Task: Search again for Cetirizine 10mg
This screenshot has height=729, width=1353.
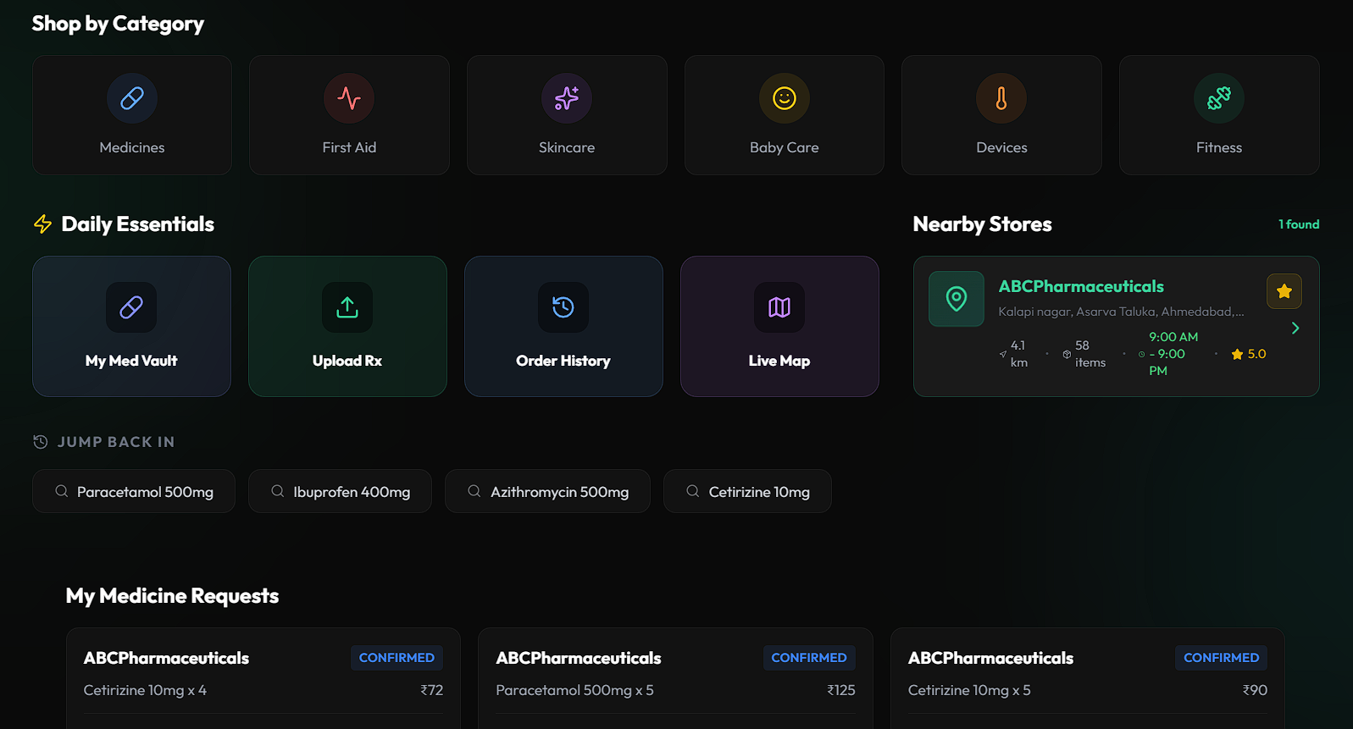Action: (x=747, y=491)
